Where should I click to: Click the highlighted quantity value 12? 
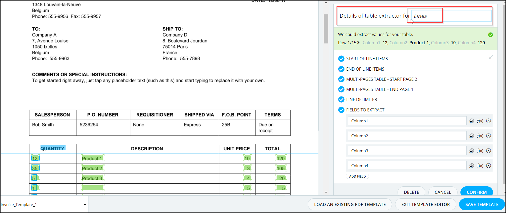click(35, 159)
